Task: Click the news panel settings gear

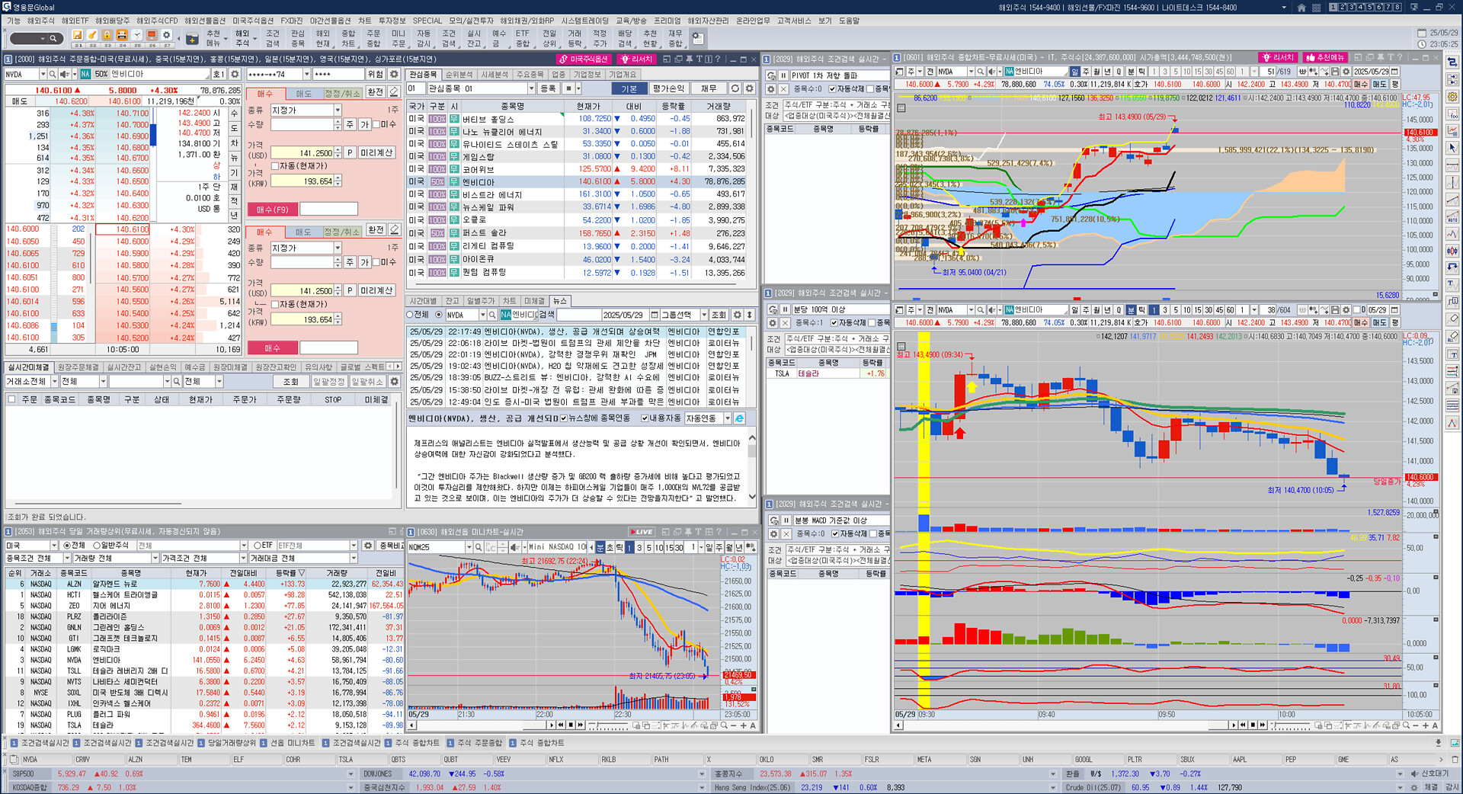Action: point(737,315)
